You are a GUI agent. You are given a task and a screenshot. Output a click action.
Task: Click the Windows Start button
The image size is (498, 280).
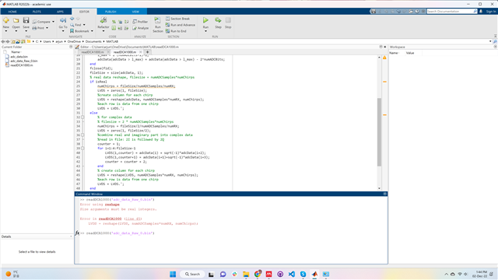173,275
